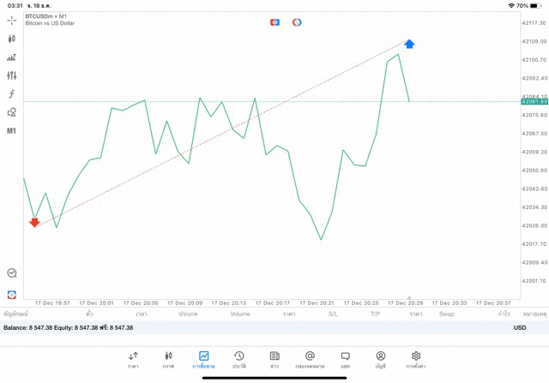Sort trades by Swap column header
This screenshot has width=549, height=383.
[x=447, y=314]
